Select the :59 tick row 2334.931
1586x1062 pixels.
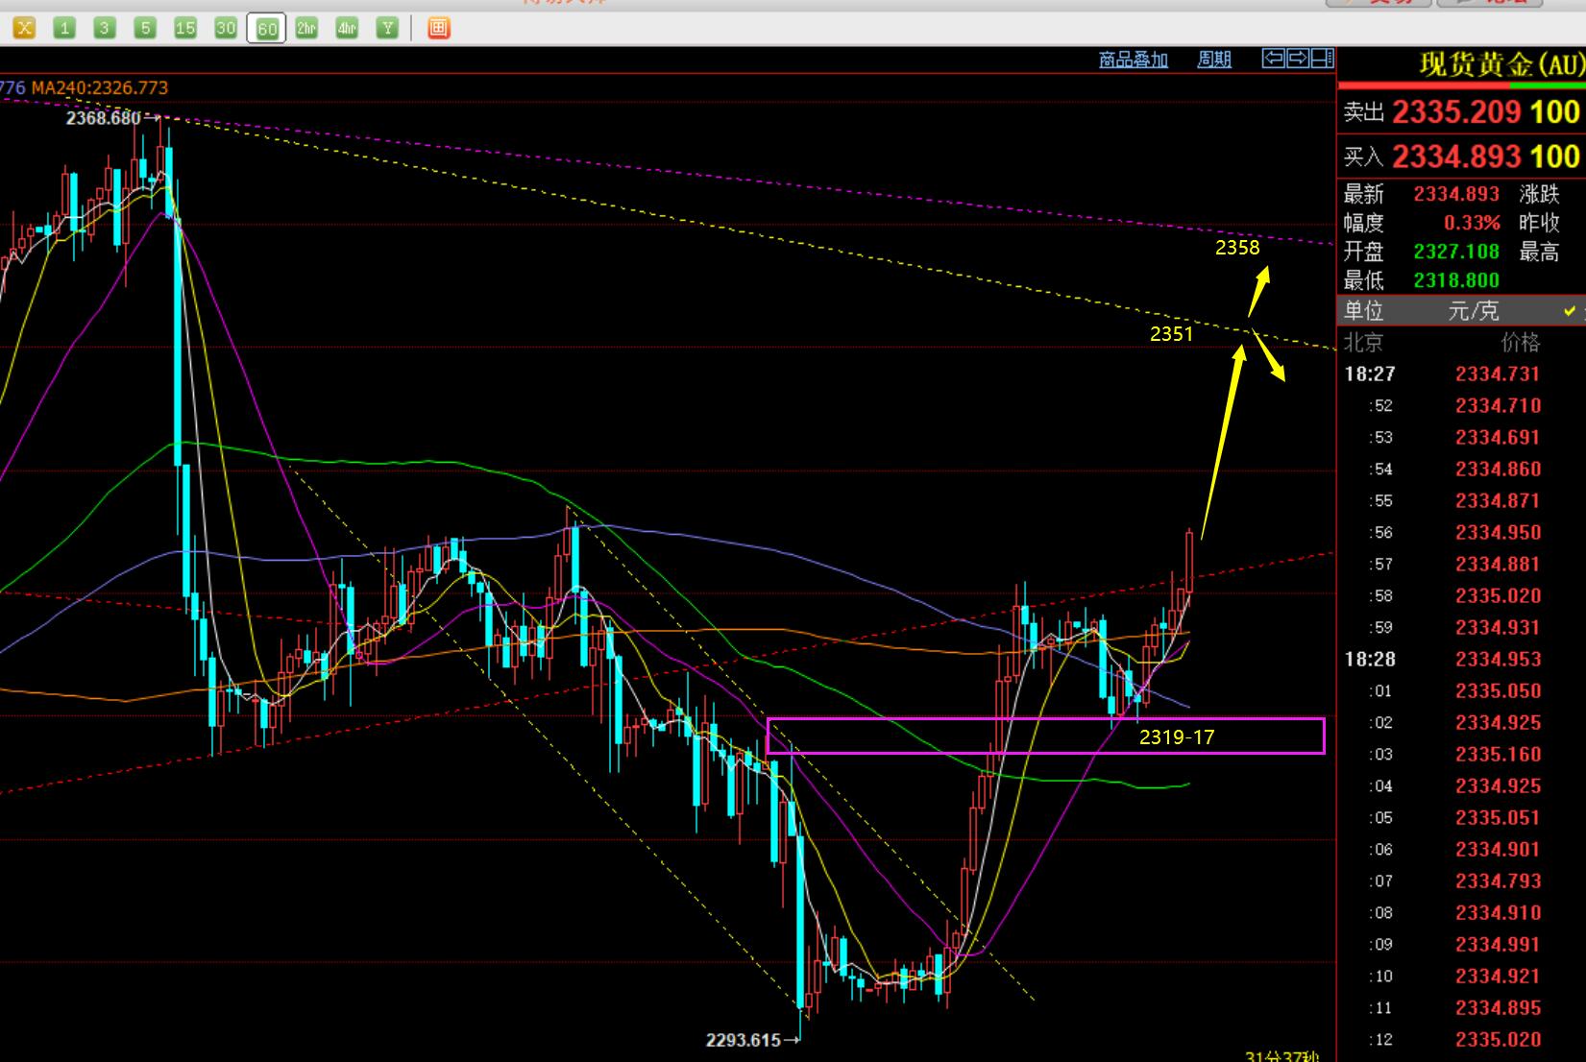click(1461, 627)
